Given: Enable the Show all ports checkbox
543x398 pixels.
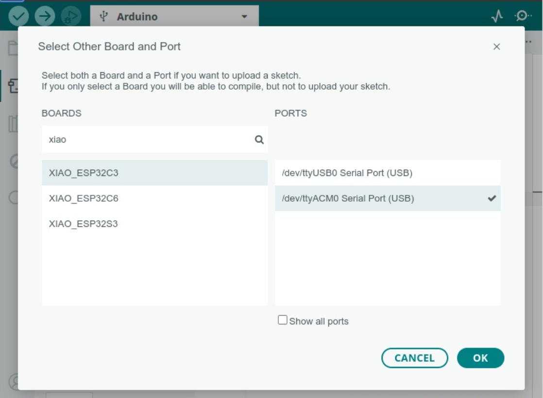Looking at the screenshot, I should coord(282,320).
